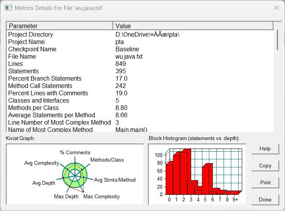Click the histogram bar for depth 5
285x211 pixels.
(x=205, y=181)
